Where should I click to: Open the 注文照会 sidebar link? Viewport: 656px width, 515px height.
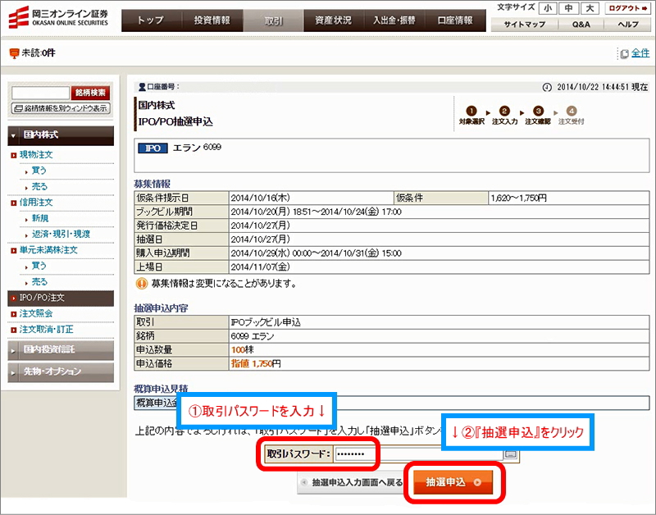(36, 313)
